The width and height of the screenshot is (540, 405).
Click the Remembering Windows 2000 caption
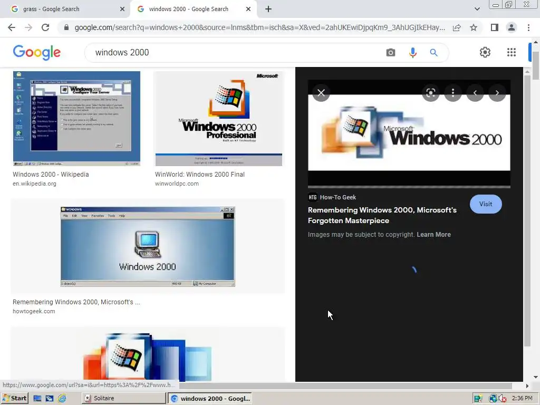(76, 302)
